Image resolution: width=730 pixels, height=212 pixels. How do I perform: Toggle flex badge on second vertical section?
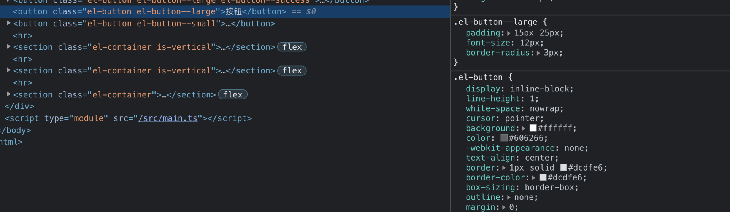click(292, 70)
